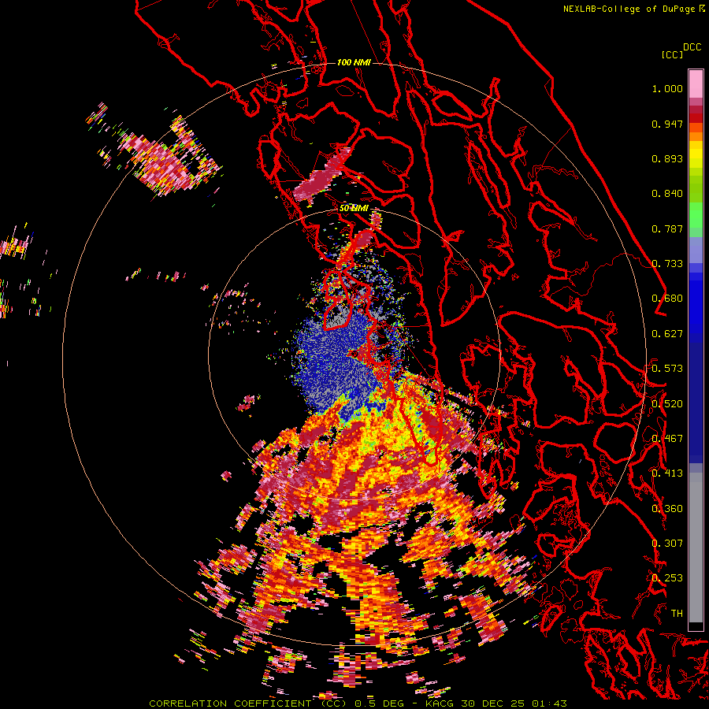Click the 0.893 scale value
Viewport: 709px width, 709px height.
667,158
